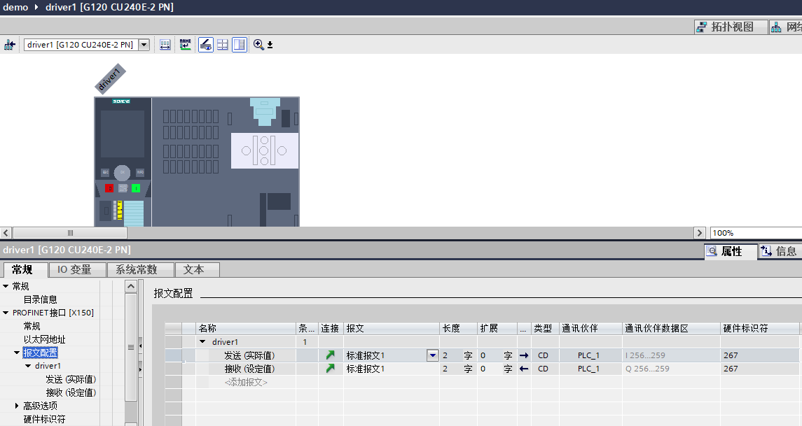Click the left direction arrow for 接收
802x426 pixels.
pos(524,368)
